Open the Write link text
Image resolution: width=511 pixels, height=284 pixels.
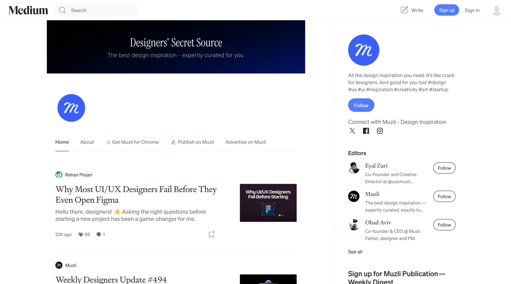(x=417, y=10)
